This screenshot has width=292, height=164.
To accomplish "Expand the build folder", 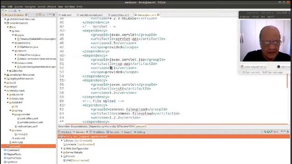I will pyautogui.click(x=5, y=83).
